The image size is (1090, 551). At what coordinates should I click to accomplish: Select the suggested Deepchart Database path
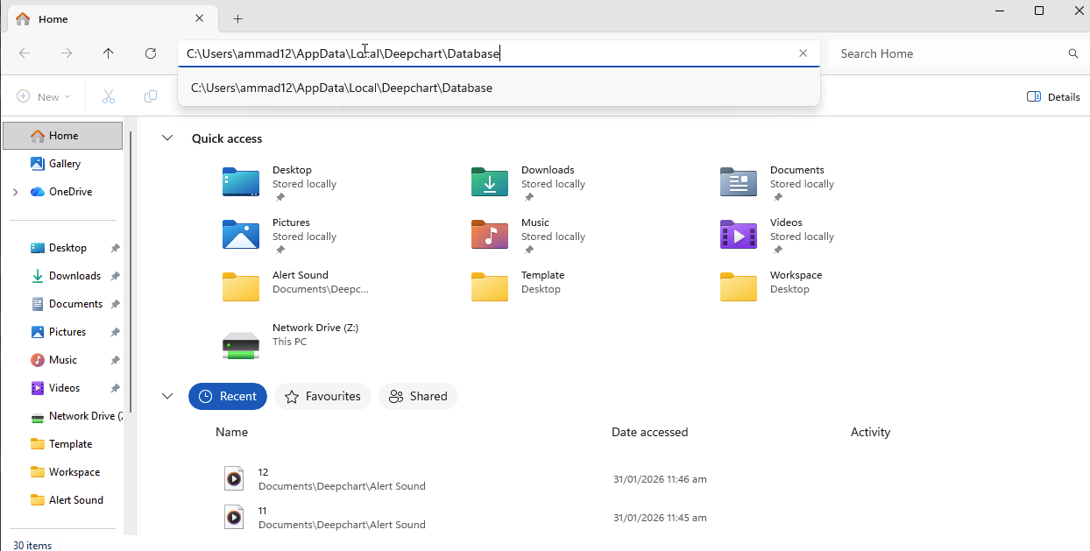[342, 88]
